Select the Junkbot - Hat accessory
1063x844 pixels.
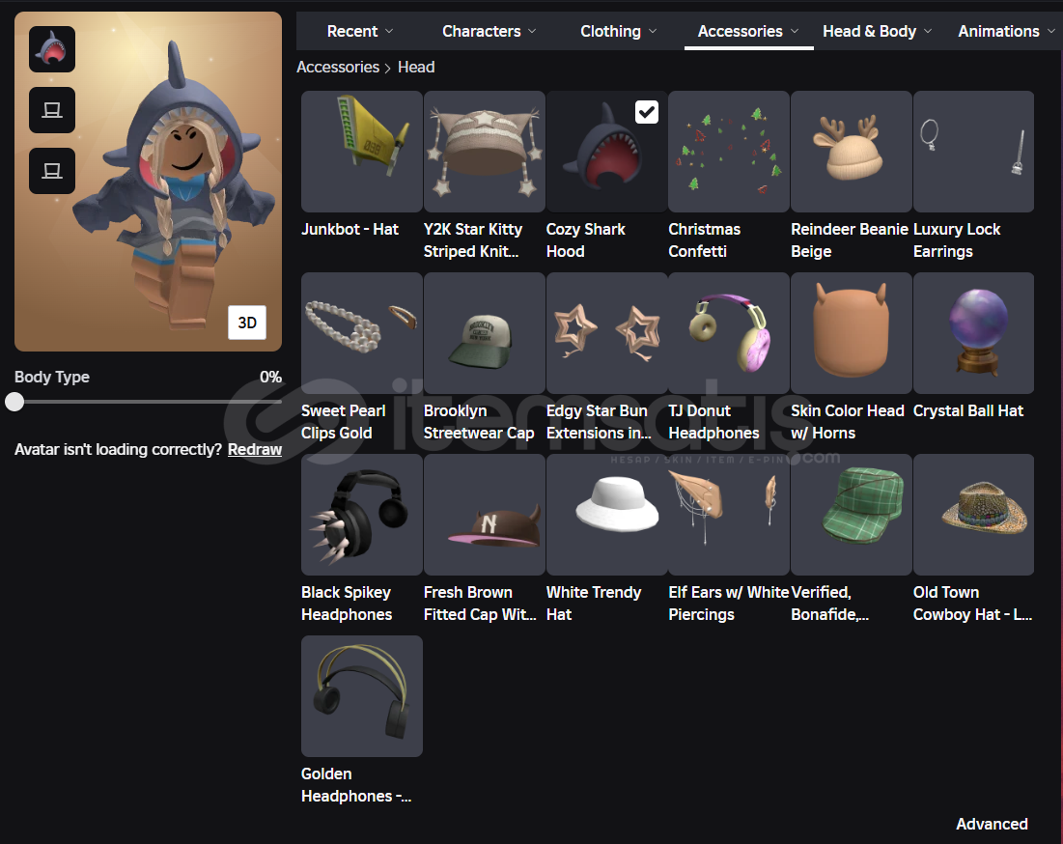tap(361, 152)
